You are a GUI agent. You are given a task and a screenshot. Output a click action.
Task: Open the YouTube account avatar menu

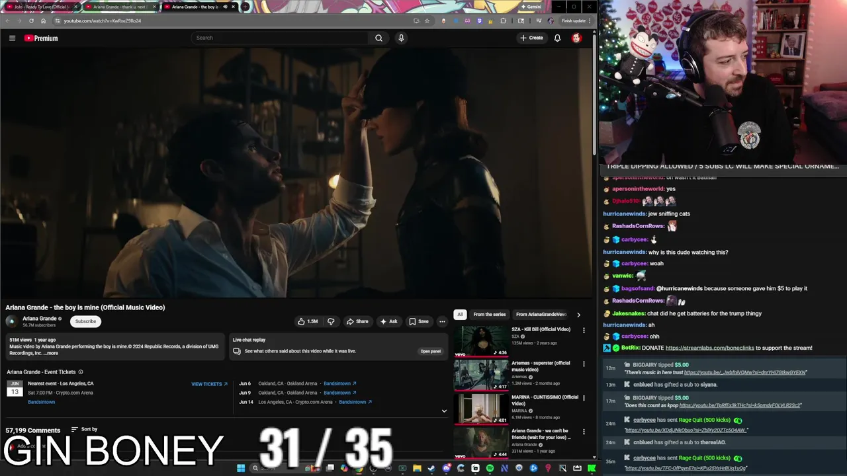click(x=576, y=38)
